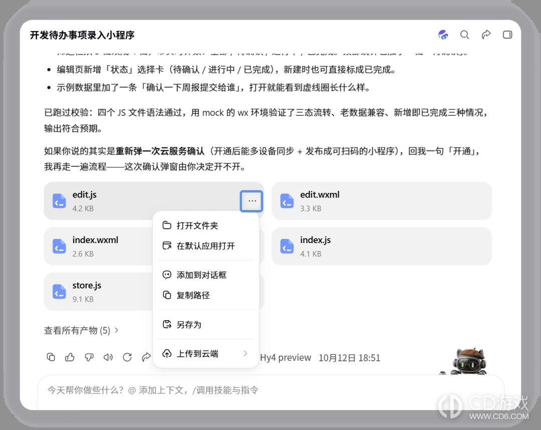Click the timestamp 10月12日 18:51

click(349, 358)
